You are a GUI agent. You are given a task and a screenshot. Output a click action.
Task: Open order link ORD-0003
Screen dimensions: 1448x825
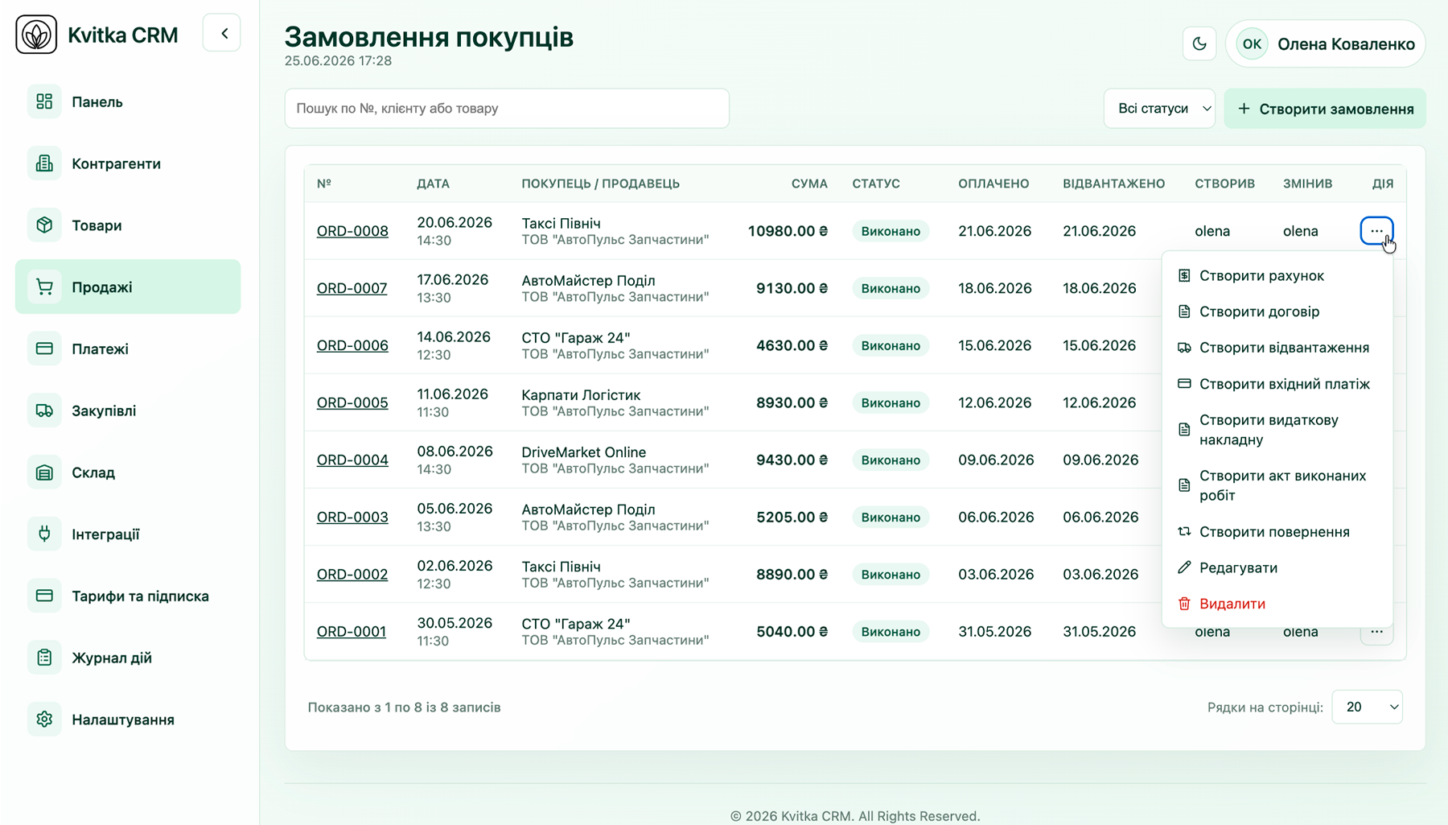(x=352, y=517)
